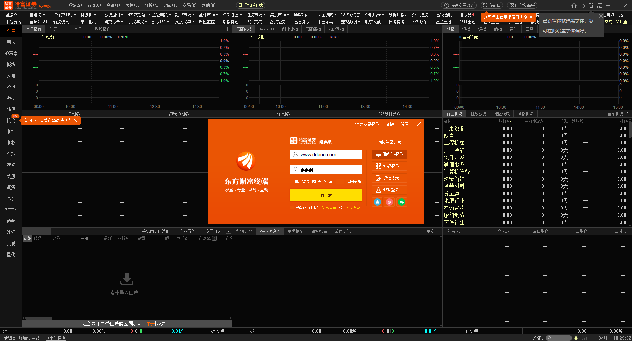632x341 pixels.
Task: Click the WeChat login icon
Action: [x=401, y=202]
